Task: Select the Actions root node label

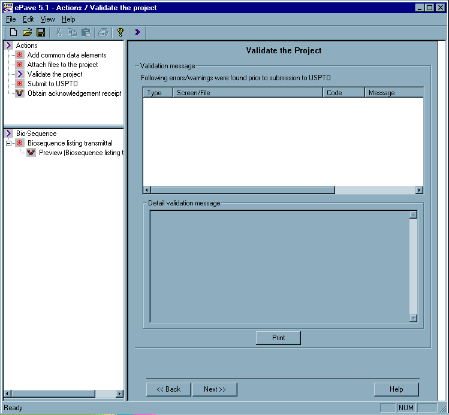Action: coord(26,45)
